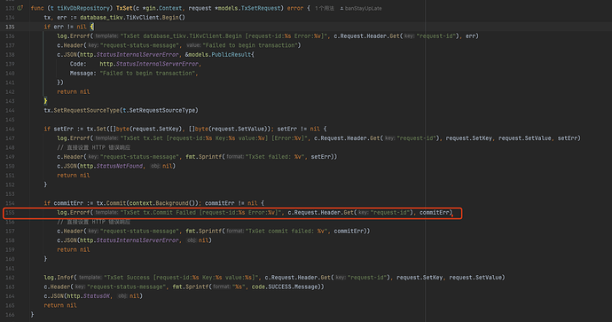Open the '1个用法' usages inlay hint
Screen dimensions: 612x322
[x=325, y=8]
